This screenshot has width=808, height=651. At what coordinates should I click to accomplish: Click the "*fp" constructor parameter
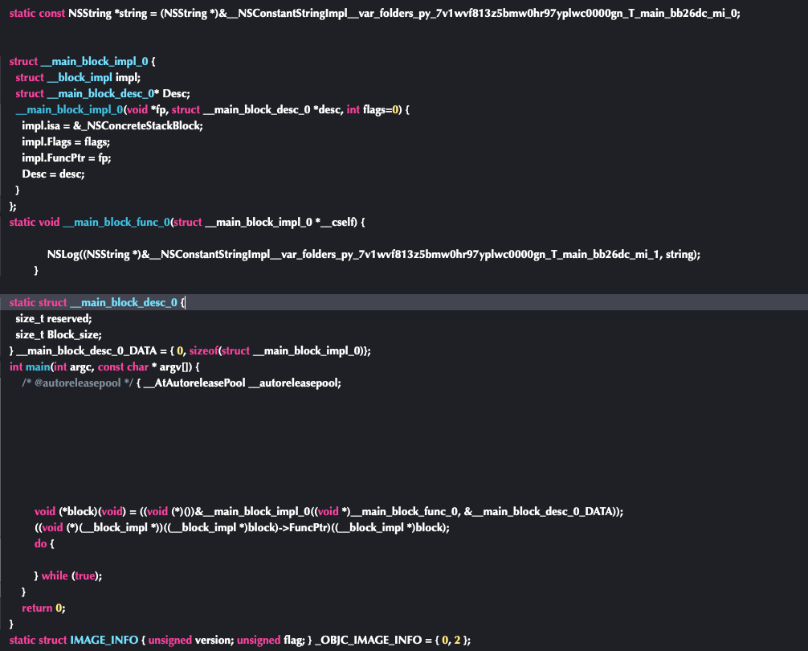pyautogui.click(x=158, y=110)
